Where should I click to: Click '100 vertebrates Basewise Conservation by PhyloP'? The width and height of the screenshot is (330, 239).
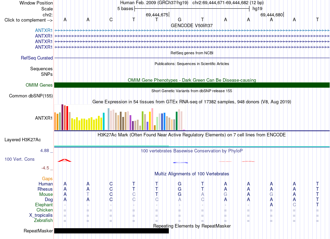coord(192,151)
